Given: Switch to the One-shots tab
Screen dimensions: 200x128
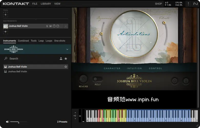Looking at the screenshot, I should point(60,41).
